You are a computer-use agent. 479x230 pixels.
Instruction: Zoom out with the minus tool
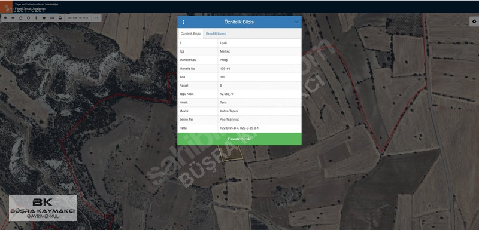[x=13, y=18]
